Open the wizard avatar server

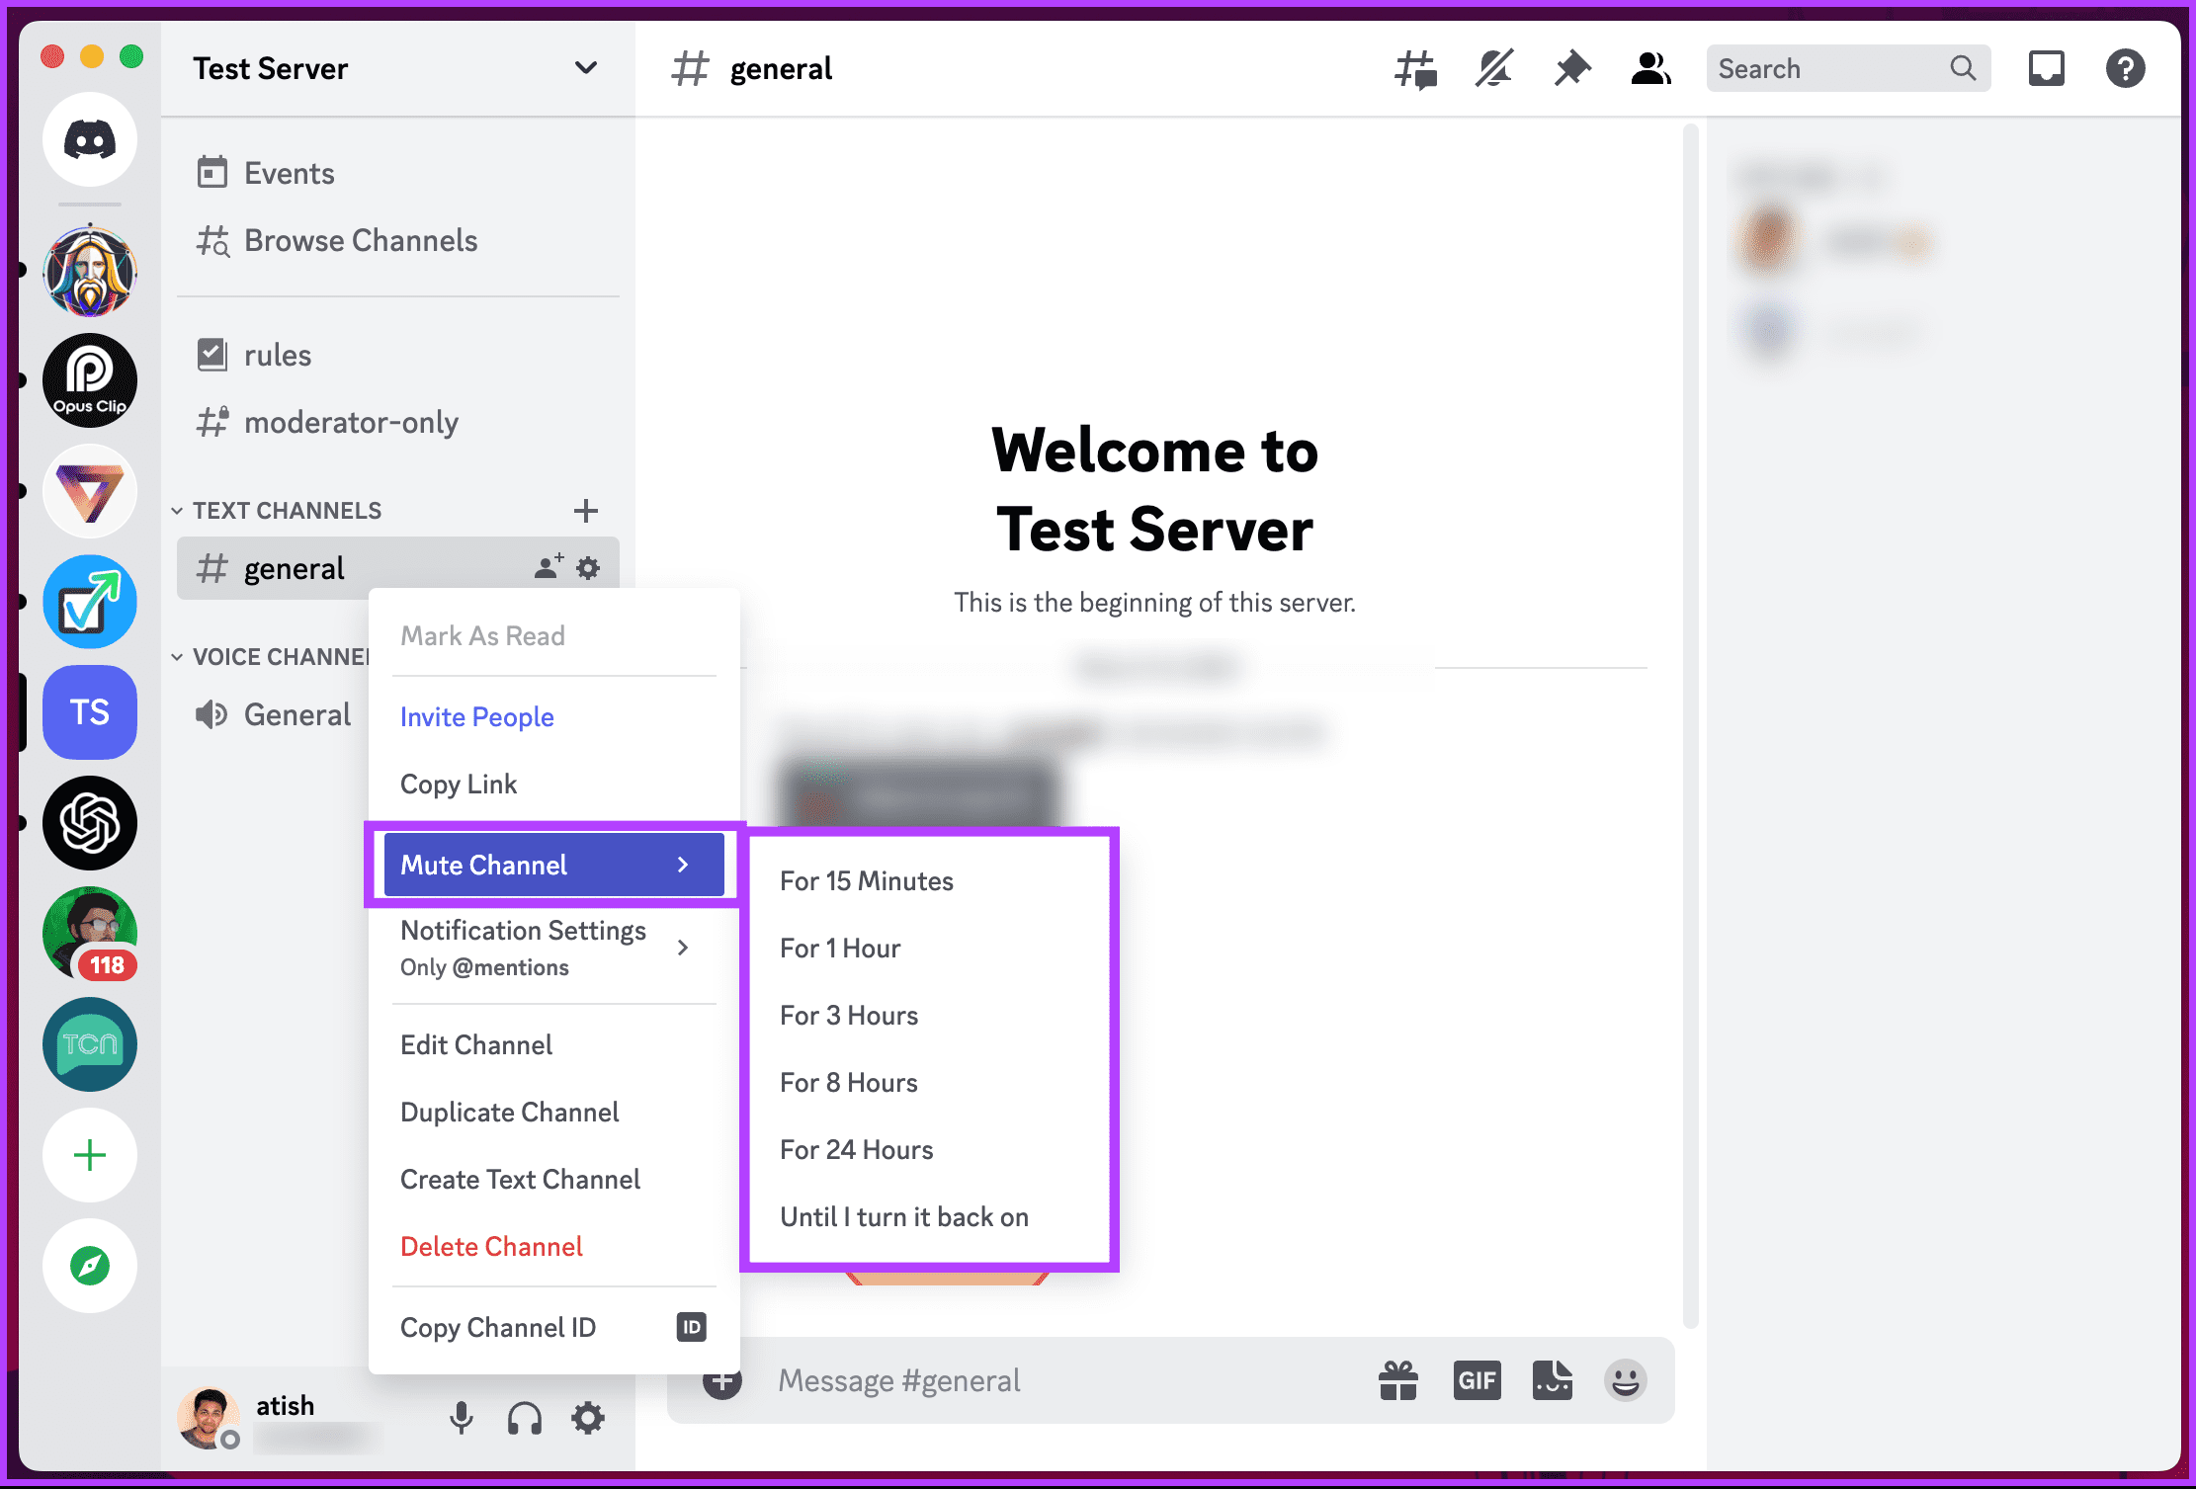point(90,270)
